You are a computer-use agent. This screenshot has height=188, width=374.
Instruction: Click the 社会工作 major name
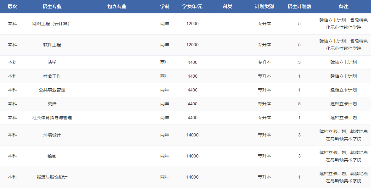[52, 76]
